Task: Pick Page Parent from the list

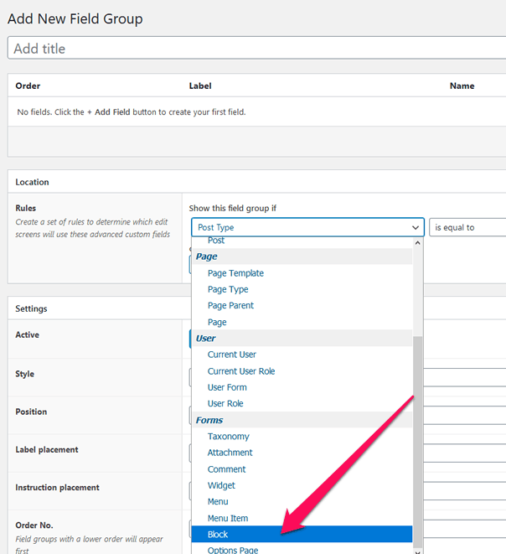Action: pyautogui.click(x=230, y=306)
